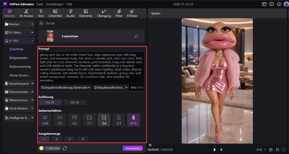
Task: Collapse the KI-Bild sidebar section
Action: (19, 41)
